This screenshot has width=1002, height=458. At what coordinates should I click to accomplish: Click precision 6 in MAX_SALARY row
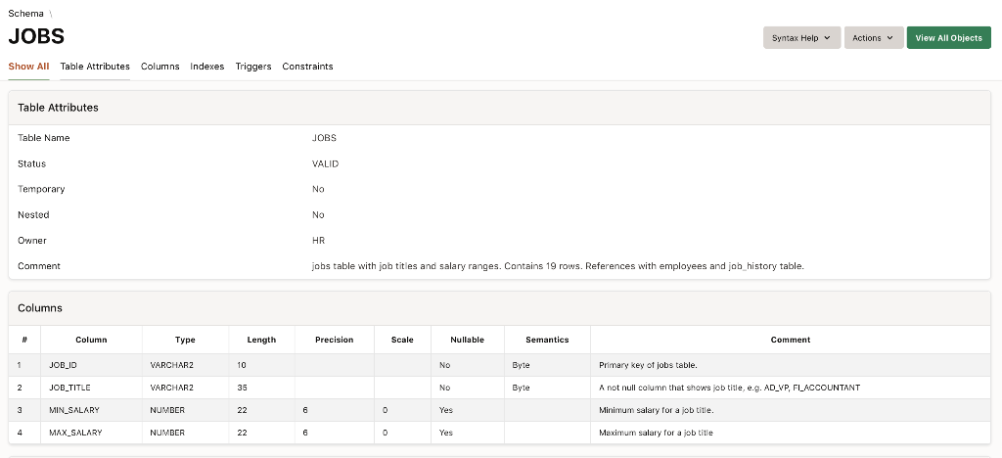pos(305,433)
